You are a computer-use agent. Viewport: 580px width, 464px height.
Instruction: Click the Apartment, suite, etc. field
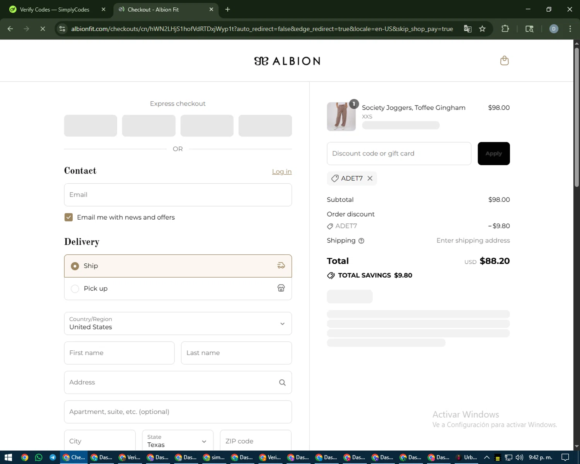click(178, 412)
